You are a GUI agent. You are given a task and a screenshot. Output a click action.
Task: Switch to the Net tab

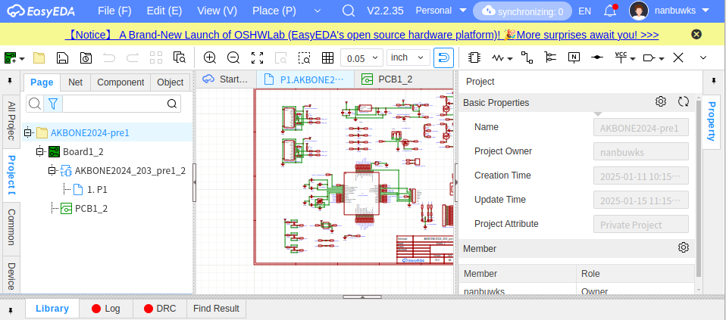pos(76,82)
